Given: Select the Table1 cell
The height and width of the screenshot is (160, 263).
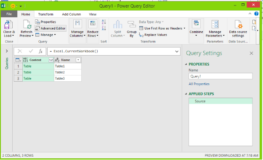Looking at the screenshot, I should (68, 66).
